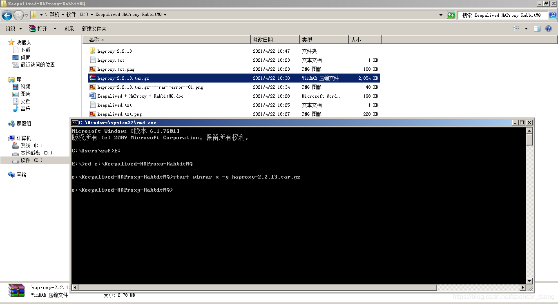Click the WinRAR archive icon in details pane
This screenshot has width=558, height=304.
[x=17, y=291]
